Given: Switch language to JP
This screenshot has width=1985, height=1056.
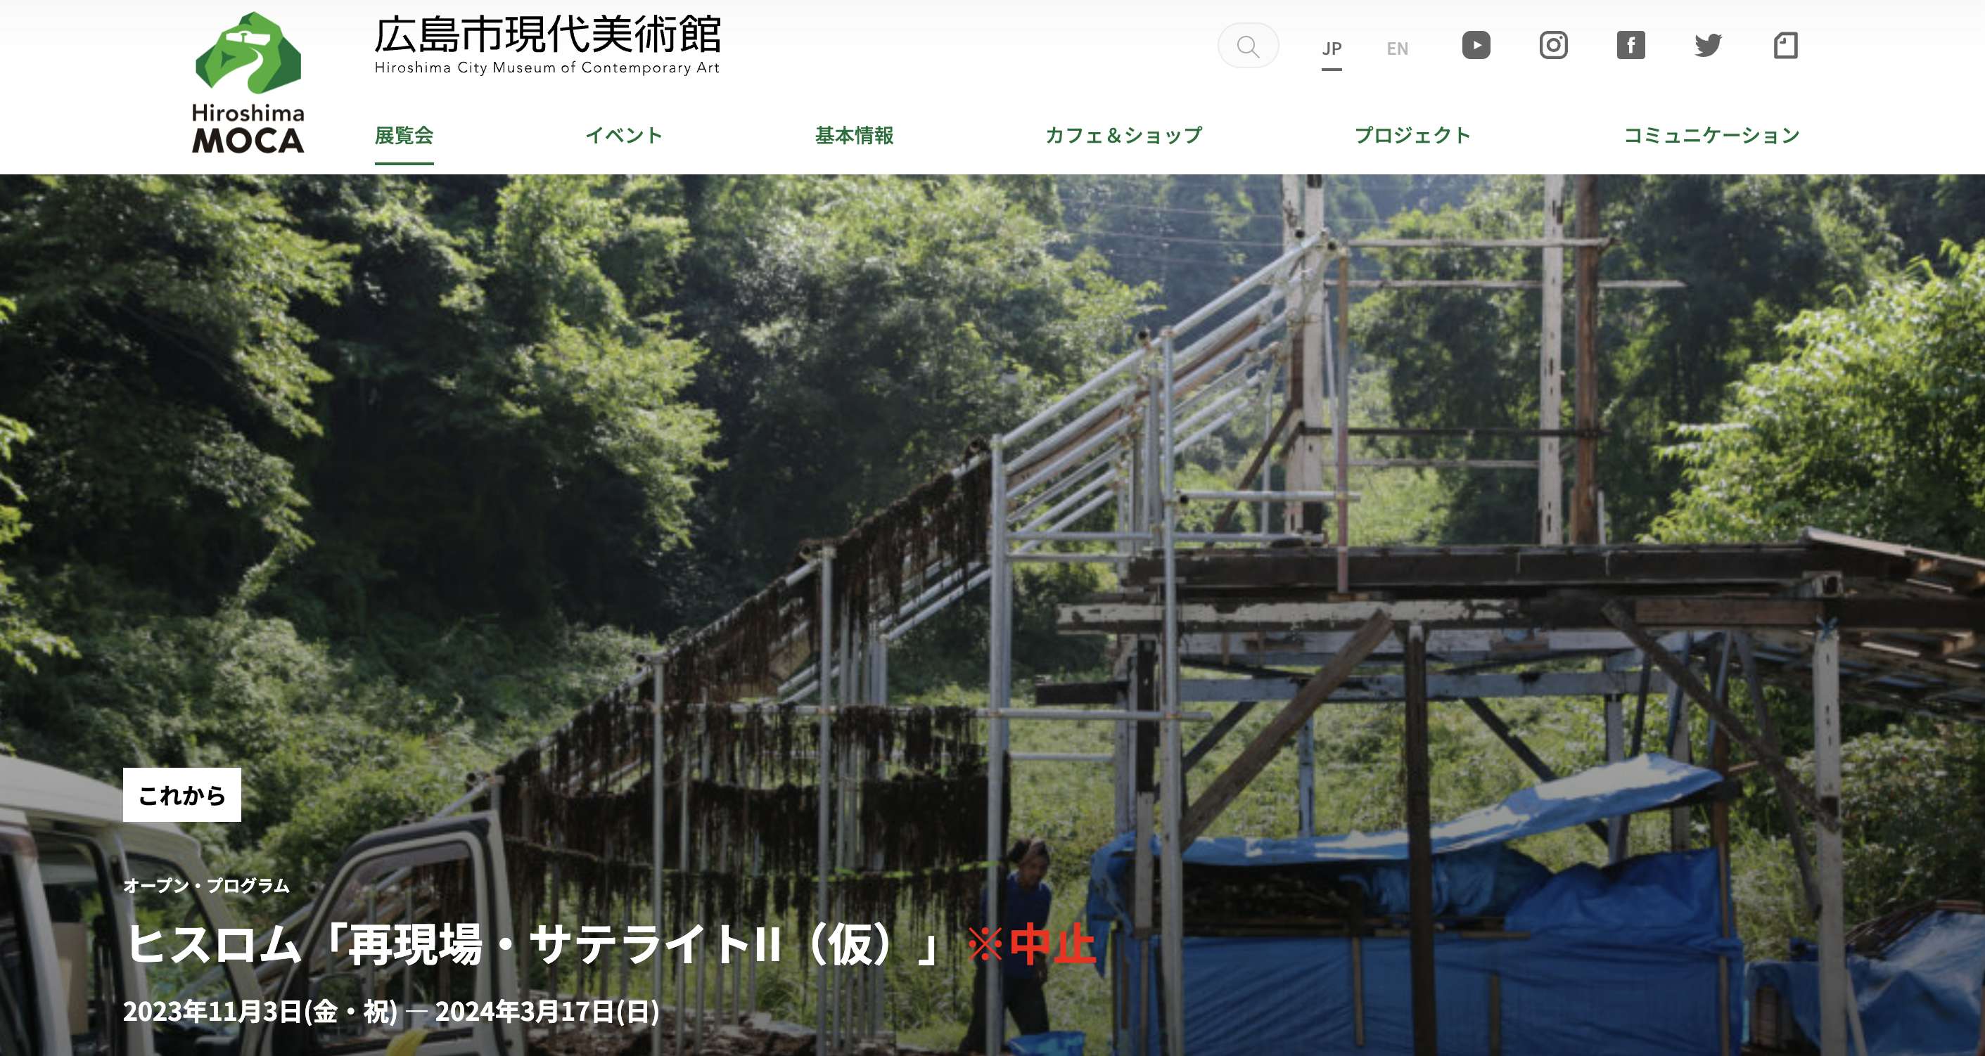Looking at the screenshot, I should coord(1332,49).
